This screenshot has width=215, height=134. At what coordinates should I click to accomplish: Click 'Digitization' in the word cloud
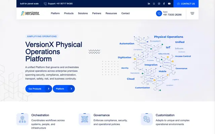click(125, 57)
